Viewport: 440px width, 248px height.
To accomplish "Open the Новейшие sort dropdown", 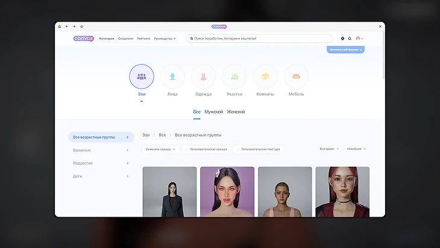I will [356, 148].
